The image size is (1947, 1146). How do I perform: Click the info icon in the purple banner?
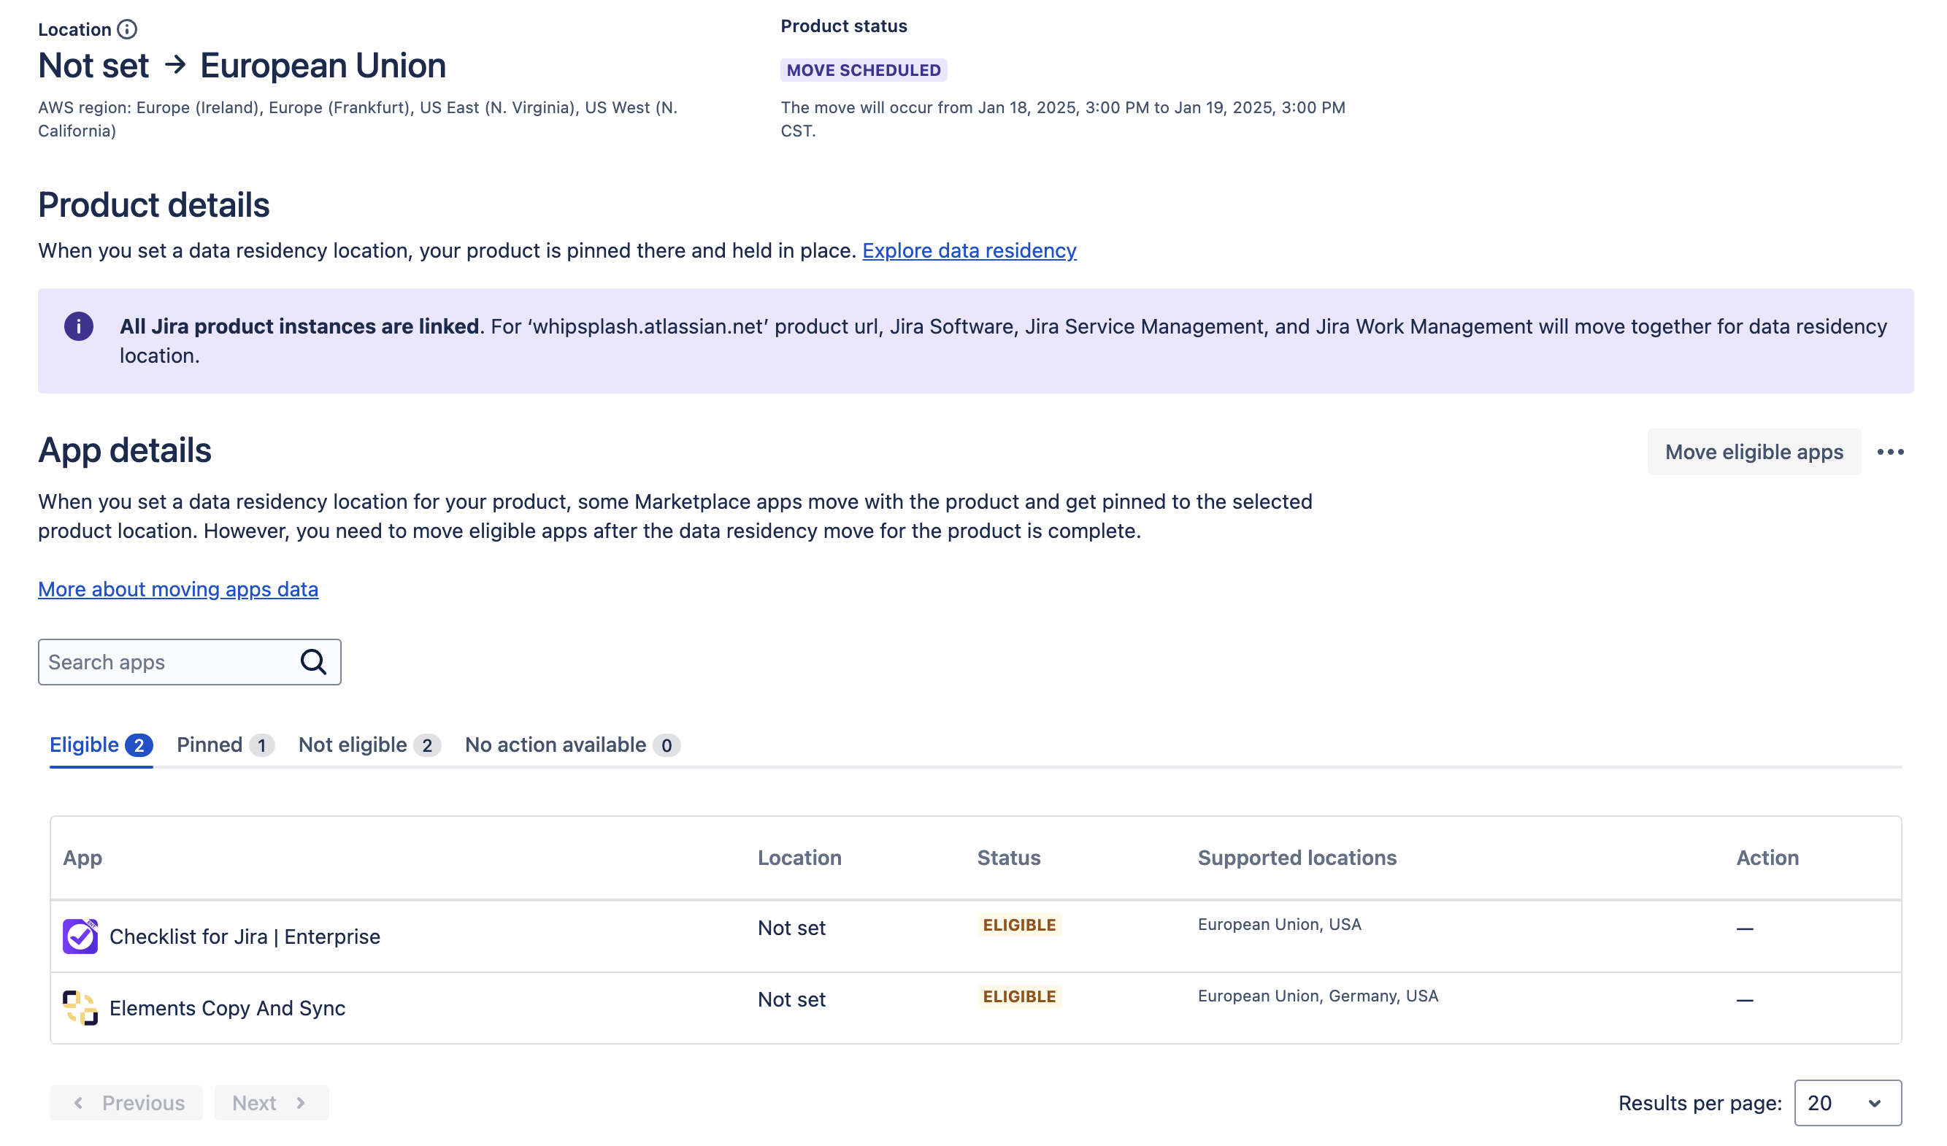79,326
